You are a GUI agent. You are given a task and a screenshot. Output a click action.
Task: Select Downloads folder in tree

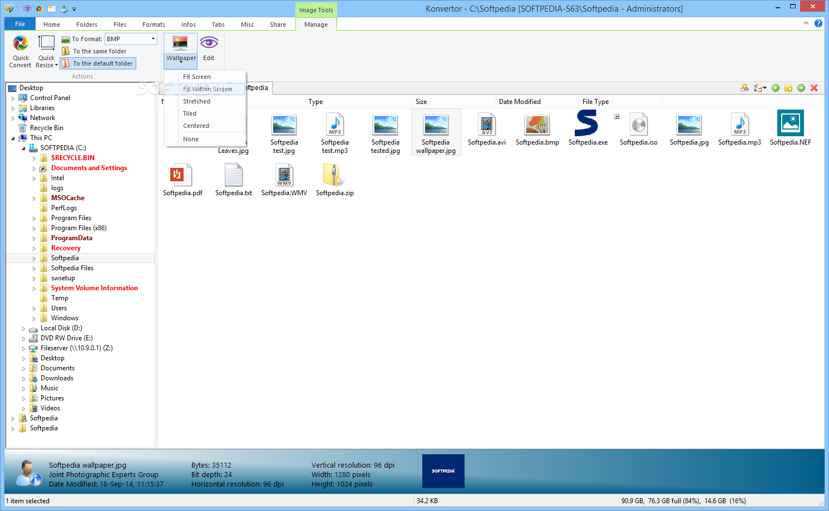(57, 378)
